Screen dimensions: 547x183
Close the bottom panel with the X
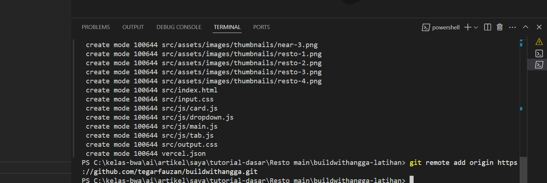pos(539,27)
